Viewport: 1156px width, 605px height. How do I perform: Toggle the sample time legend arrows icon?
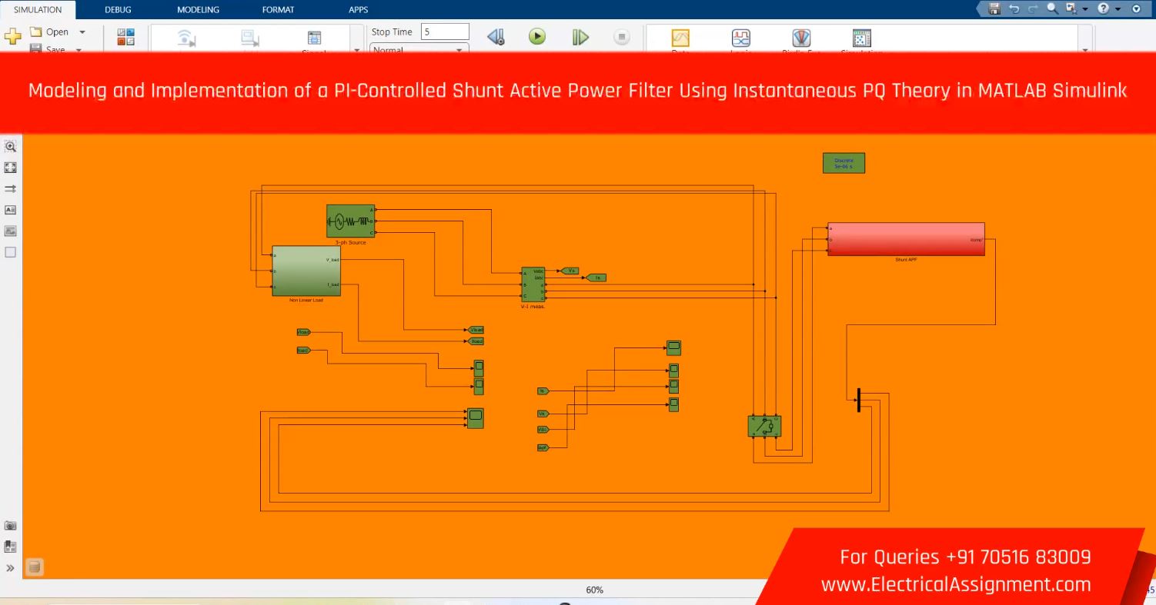coord(11,188)
